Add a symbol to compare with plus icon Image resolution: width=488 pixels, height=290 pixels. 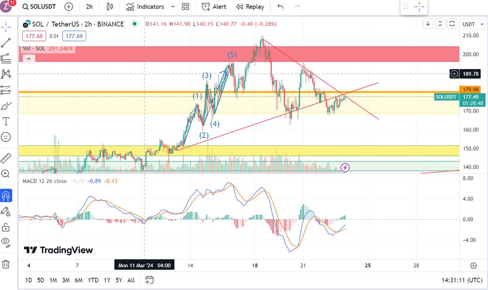pyautogui.click(x=69, y=7)
